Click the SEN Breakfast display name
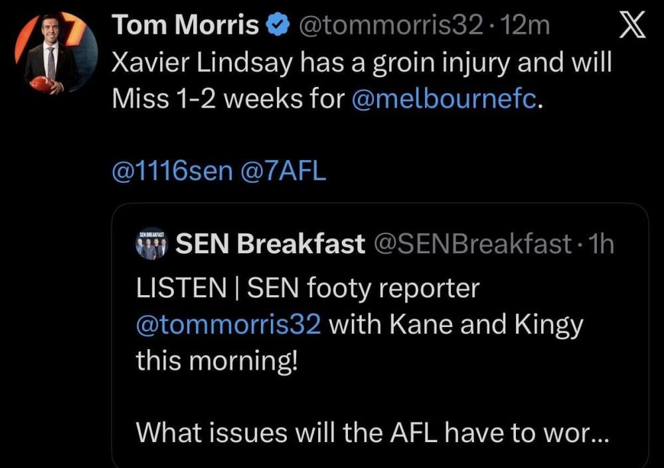This screenshot has width=664, height=468. 270,245
